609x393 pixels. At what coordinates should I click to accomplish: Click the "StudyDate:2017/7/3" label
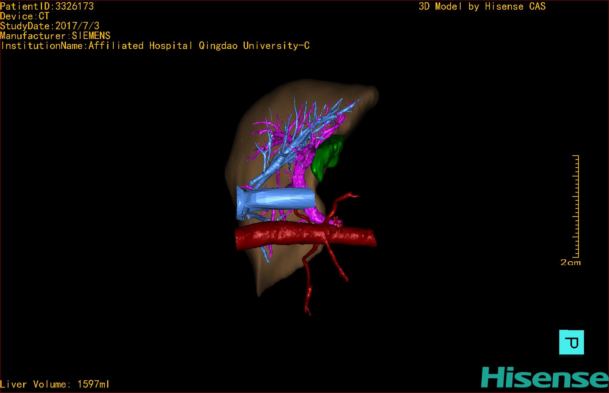(50, 26)
